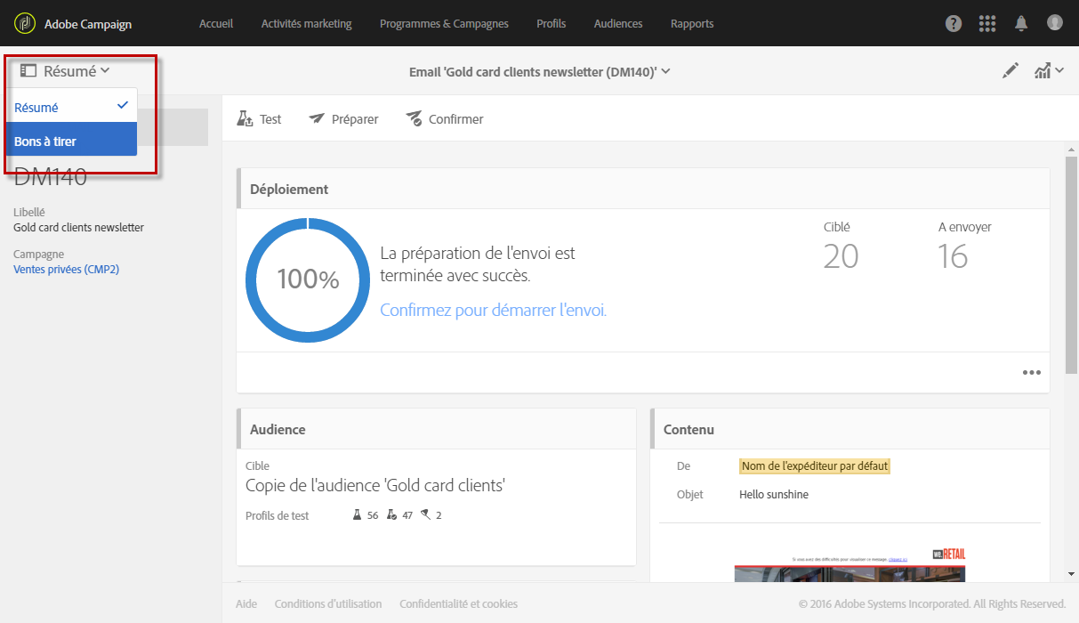
Task: Click the target audience copy name
Action: 375,486
